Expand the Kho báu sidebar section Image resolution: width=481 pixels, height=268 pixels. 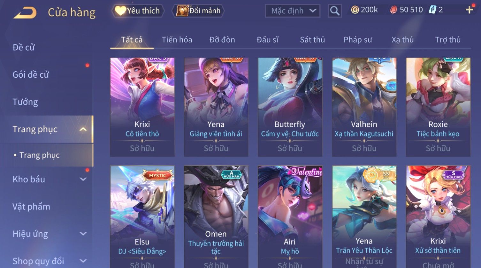pyautogui.click(x=83, y=179)
